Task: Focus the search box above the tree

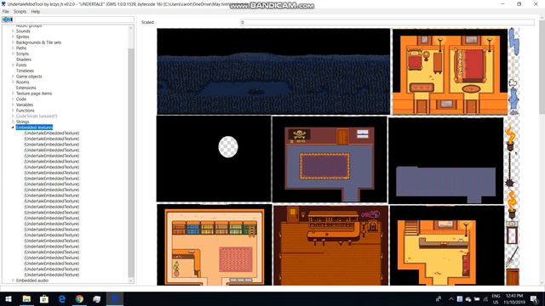Action: pos(74,20)
